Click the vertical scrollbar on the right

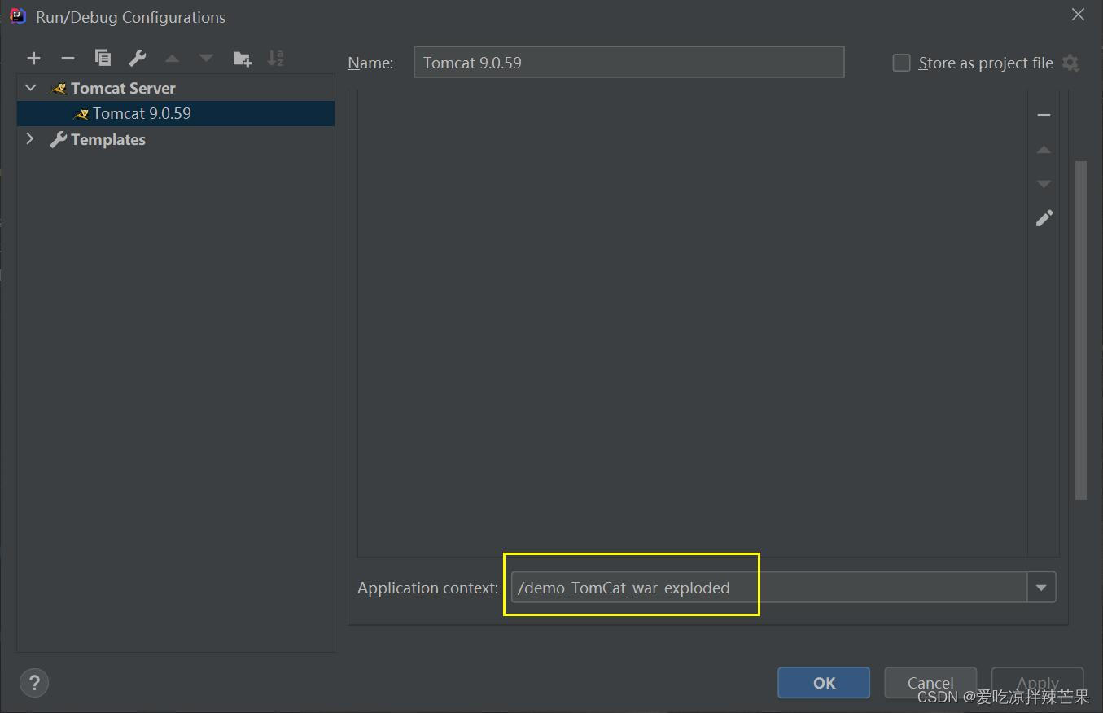1081,330
